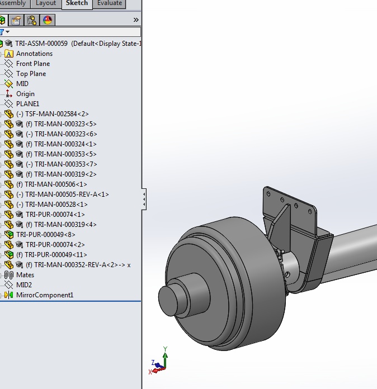Click the sub-assembly icon of TRI-PUR-000049<11>
377x389 pixels.
[9, 254]
